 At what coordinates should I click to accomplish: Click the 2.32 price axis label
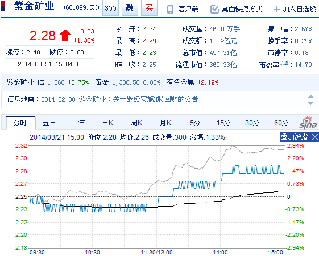pos(21,146)
